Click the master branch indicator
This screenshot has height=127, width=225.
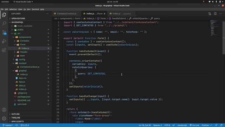click(8, 125)
